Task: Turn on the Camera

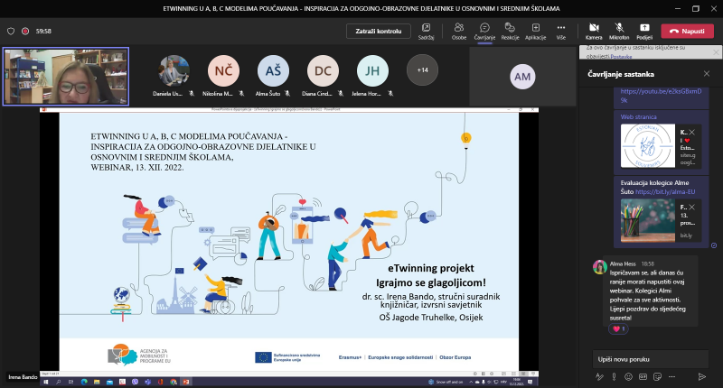Action: (594, 30)
